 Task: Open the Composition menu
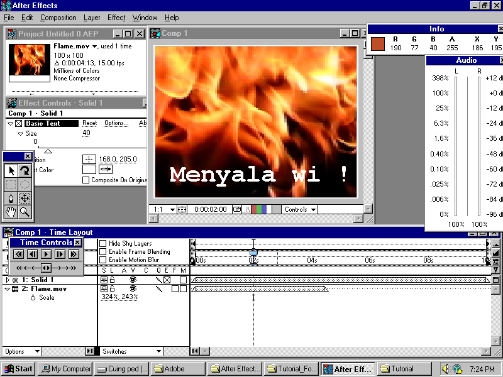58,18
